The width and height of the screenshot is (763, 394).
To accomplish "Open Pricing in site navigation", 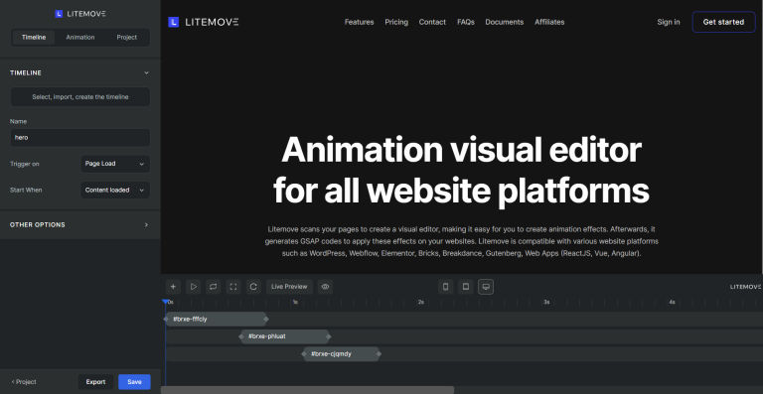I will coord(396,22).
